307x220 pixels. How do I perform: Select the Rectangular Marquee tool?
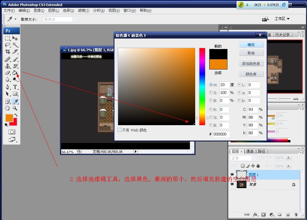(8, 38)
